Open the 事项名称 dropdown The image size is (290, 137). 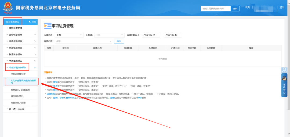[x=83, y=41]
